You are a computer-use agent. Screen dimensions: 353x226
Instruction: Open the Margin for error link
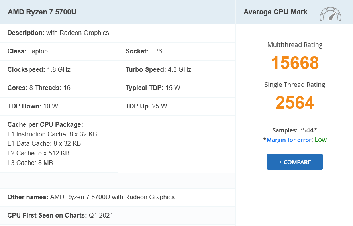290,140
